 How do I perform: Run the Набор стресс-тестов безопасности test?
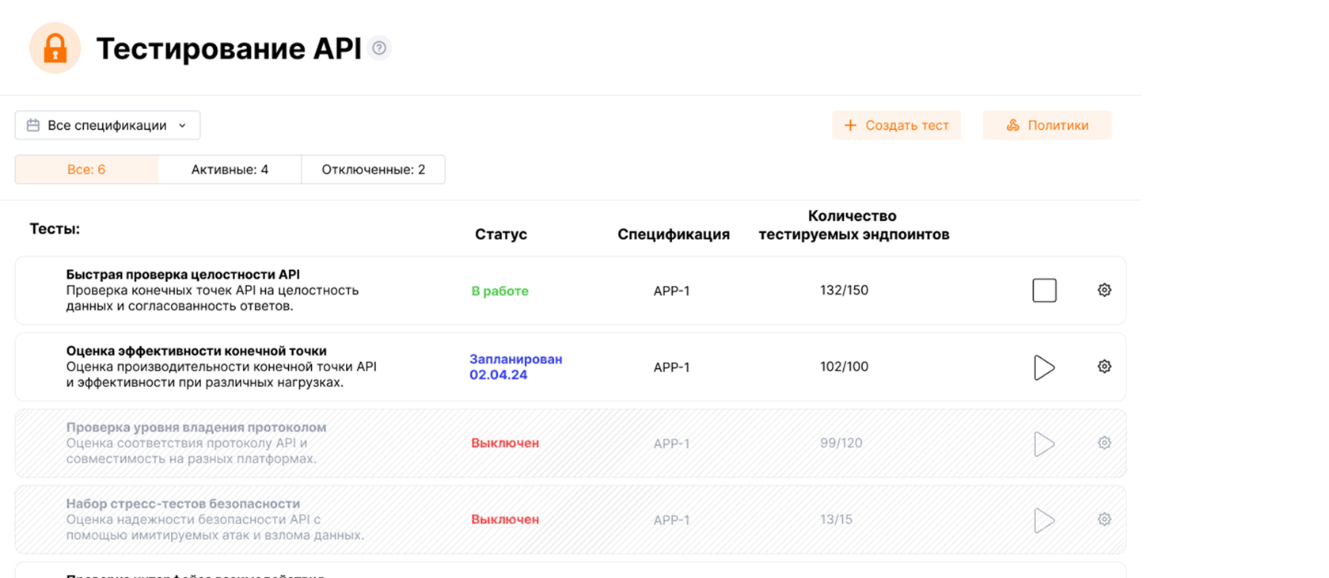point(1044,520)
